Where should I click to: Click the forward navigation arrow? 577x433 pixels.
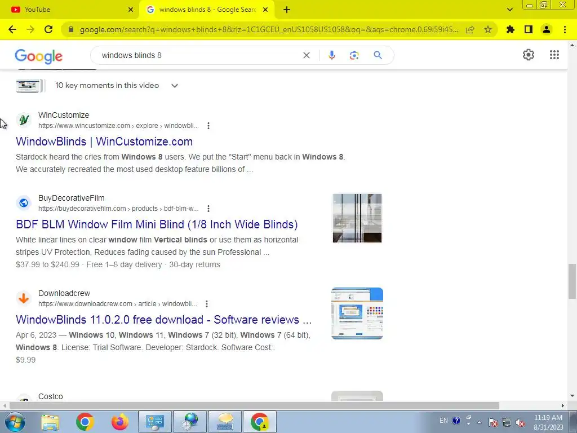tap(30, 29)
